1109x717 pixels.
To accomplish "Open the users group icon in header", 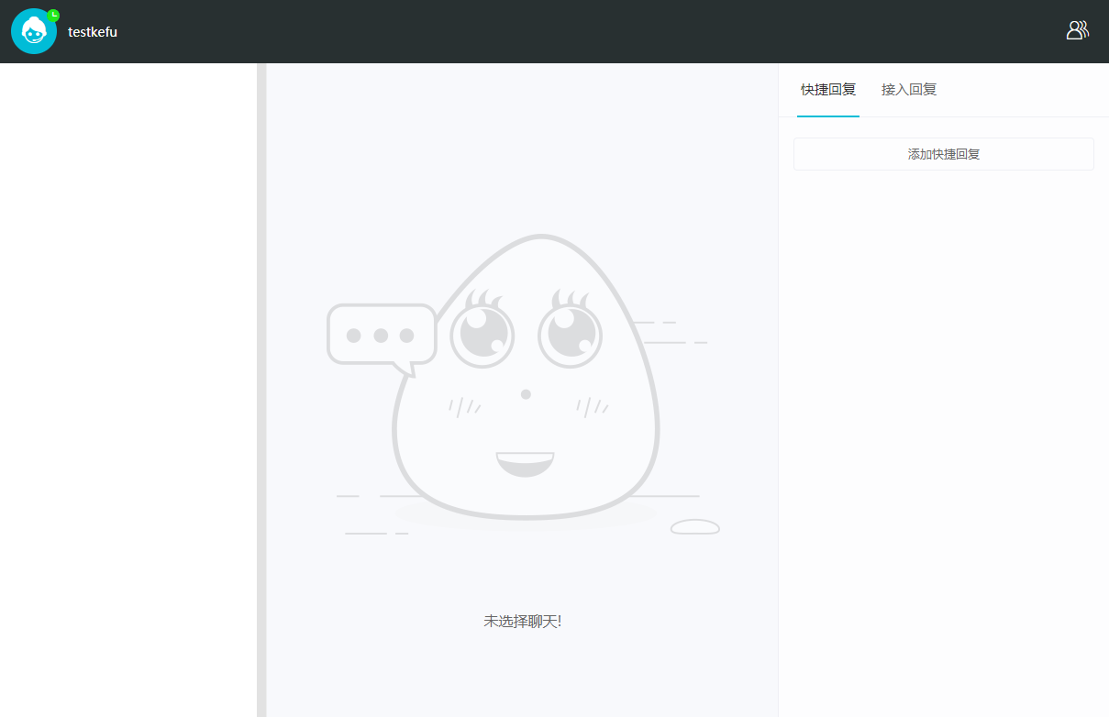I will 1077,30.
